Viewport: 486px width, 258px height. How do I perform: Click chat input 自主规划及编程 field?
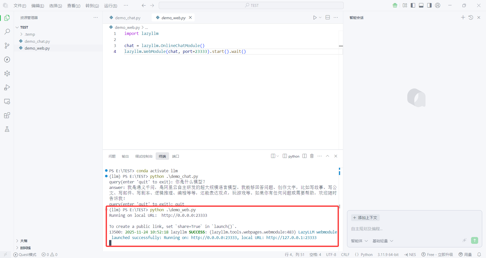[x=414, y=229]
